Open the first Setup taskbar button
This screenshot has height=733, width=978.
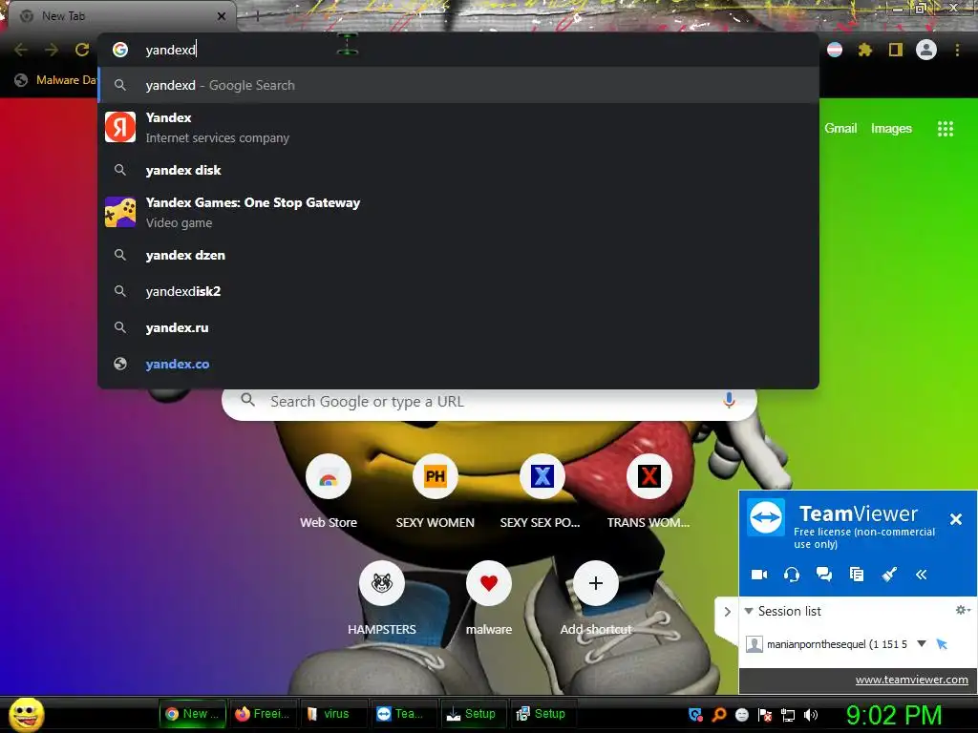(x=474, y=714)
